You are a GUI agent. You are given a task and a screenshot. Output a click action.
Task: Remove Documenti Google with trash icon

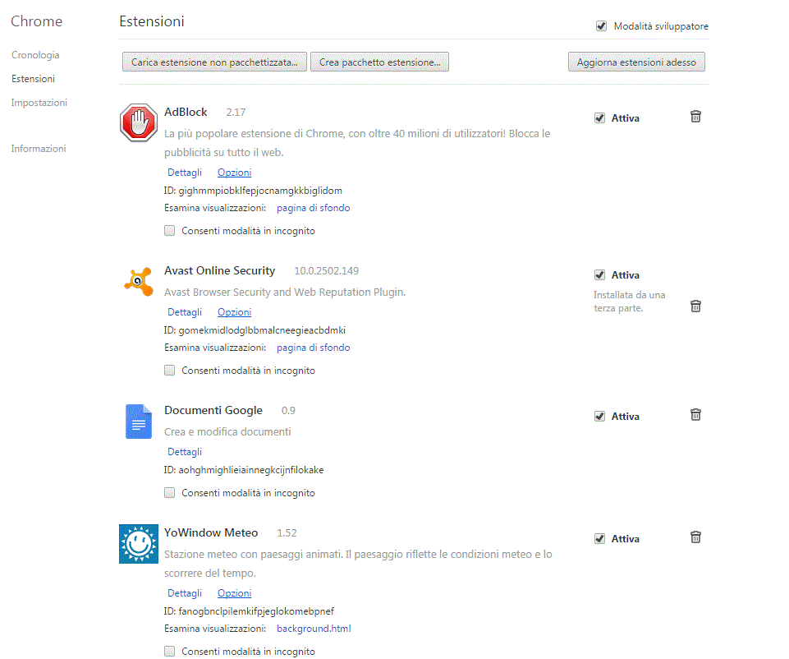[x=695, y=415]
